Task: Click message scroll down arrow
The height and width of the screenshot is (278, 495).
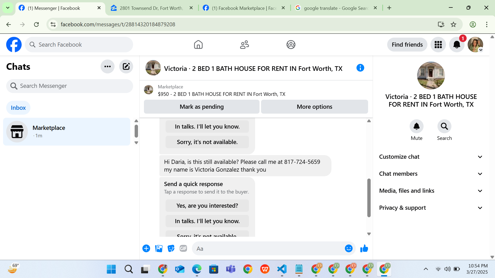Action: pyautogui.click(x=369, y=234)
